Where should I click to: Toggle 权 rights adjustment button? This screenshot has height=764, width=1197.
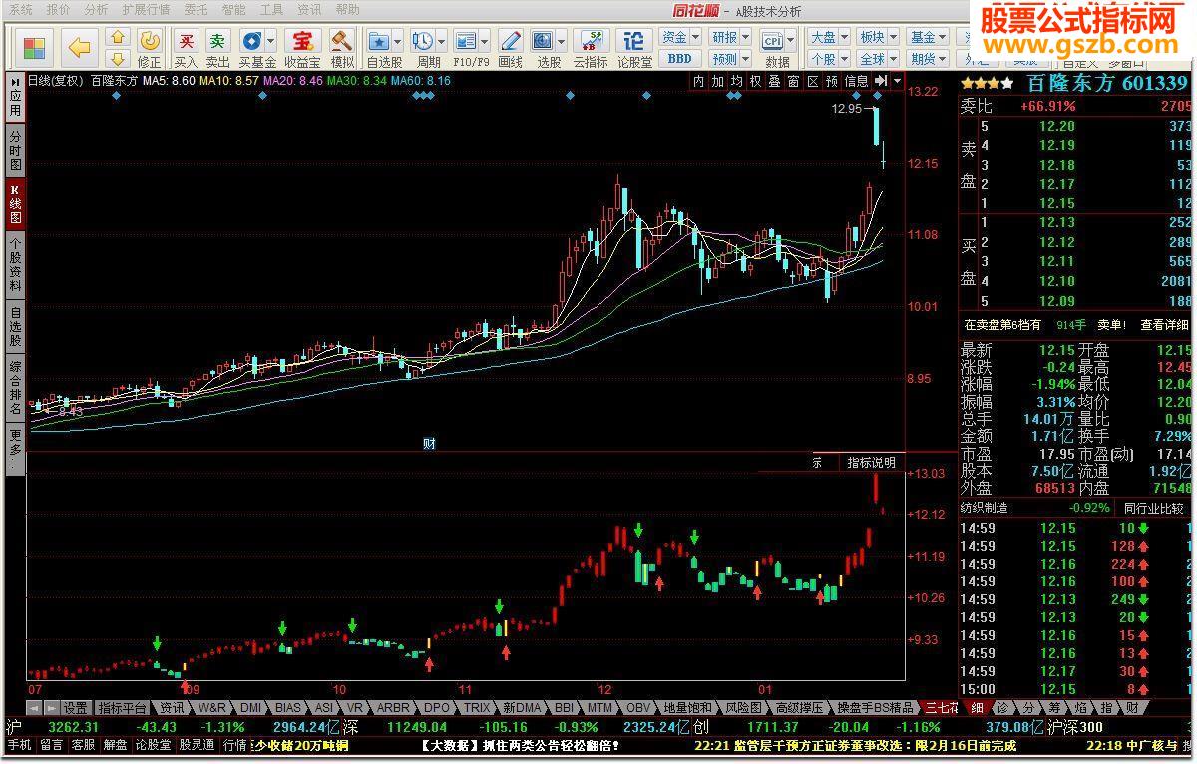(x=755, y=81)
